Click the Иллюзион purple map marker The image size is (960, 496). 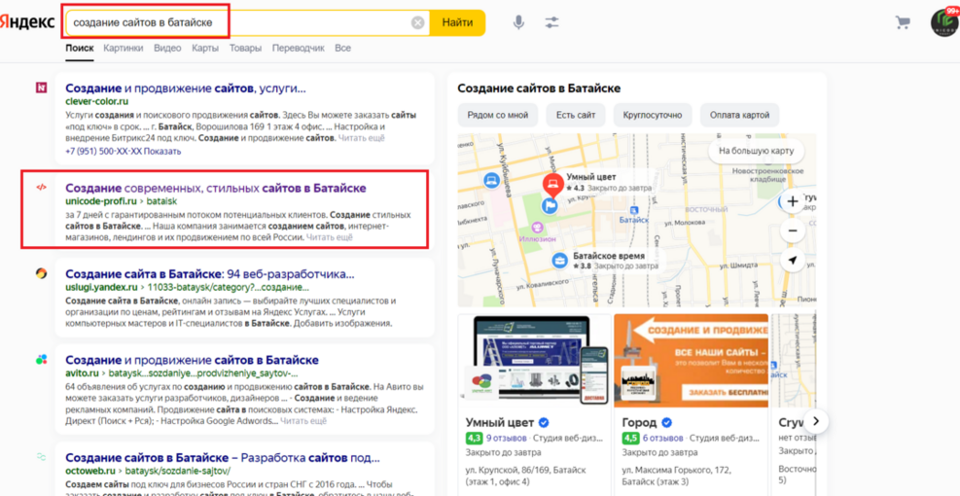coord(536,229)
